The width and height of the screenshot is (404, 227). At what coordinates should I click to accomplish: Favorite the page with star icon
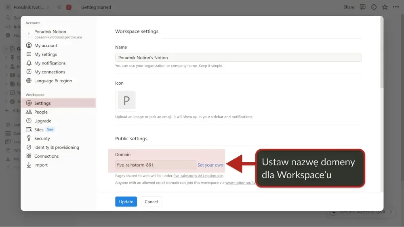pyautogui.click(x=385, y=7)
